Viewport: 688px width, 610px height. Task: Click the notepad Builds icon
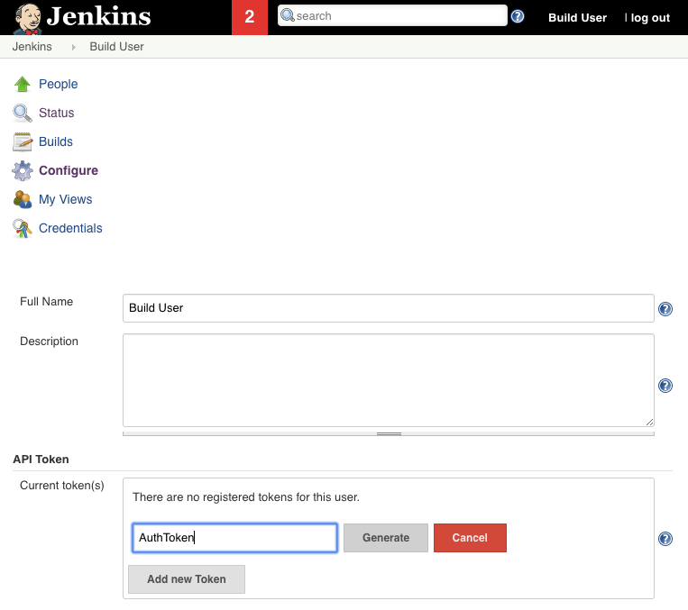22,141
